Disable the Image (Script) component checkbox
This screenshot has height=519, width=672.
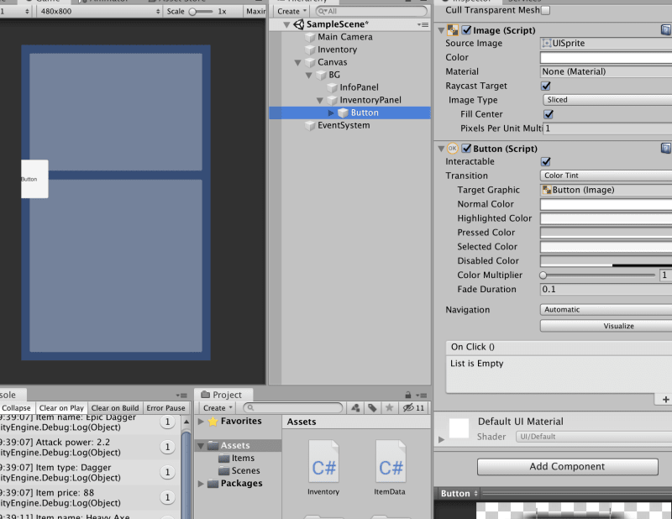tap(466, 30)
